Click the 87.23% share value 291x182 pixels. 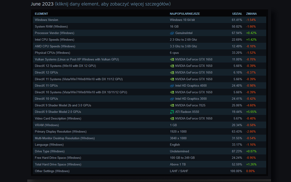237,151
